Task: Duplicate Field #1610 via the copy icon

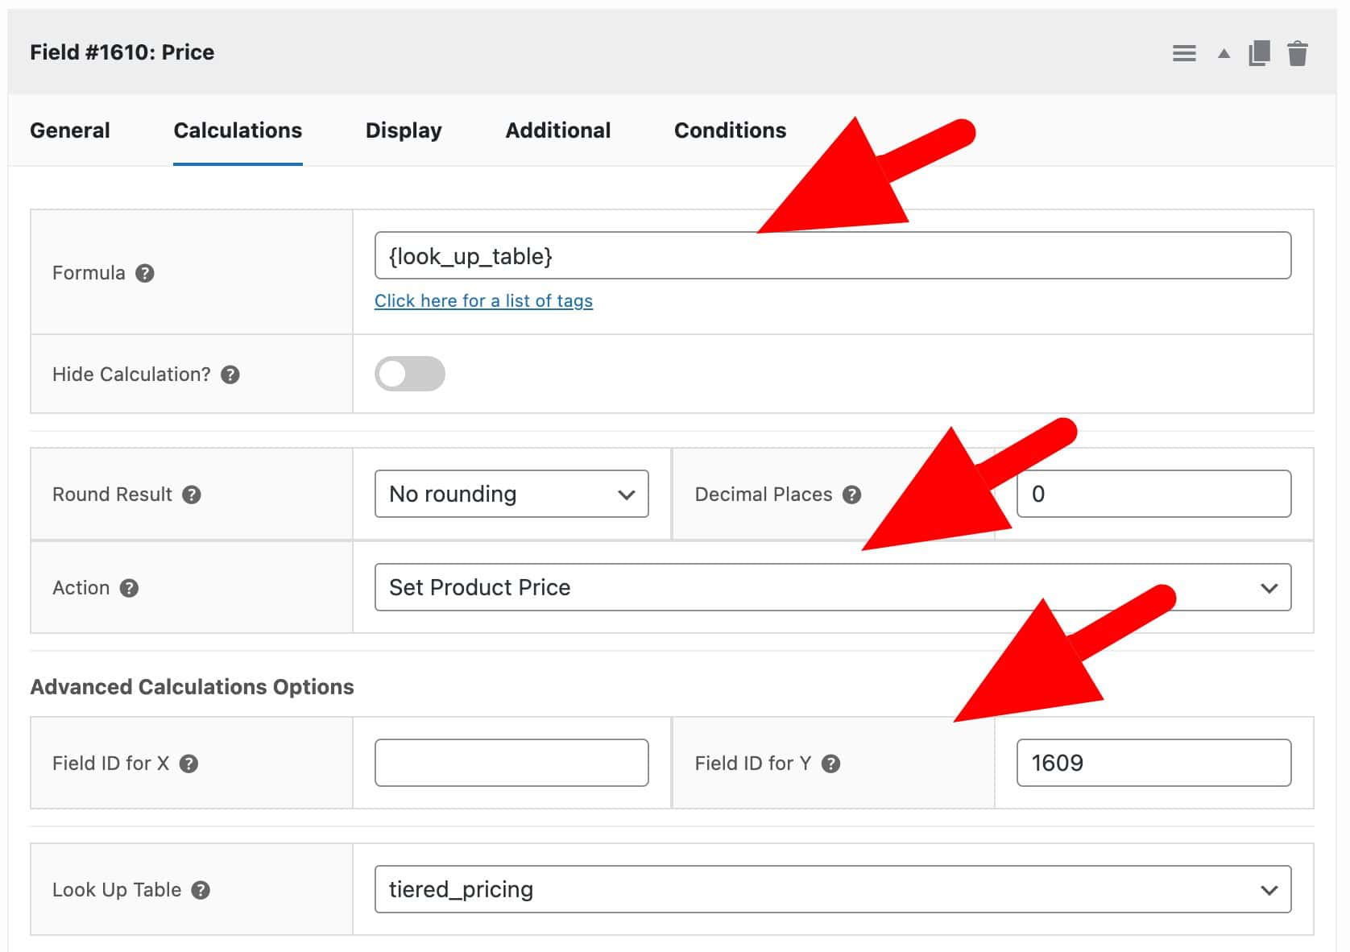Action: pos(1260,52)
